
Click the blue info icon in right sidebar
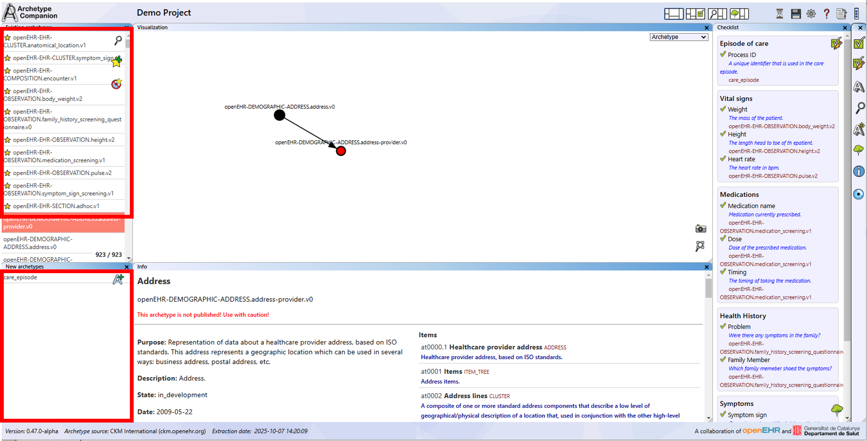click(x=859, y=171)
